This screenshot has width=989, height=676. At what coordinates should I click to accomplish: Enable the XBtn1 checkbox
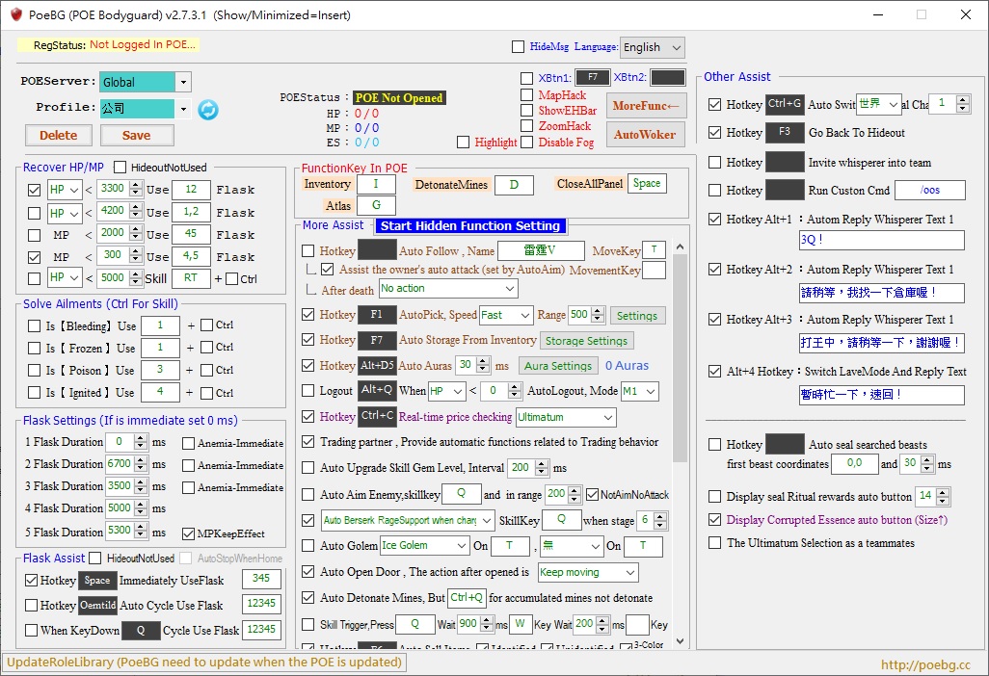526,78
